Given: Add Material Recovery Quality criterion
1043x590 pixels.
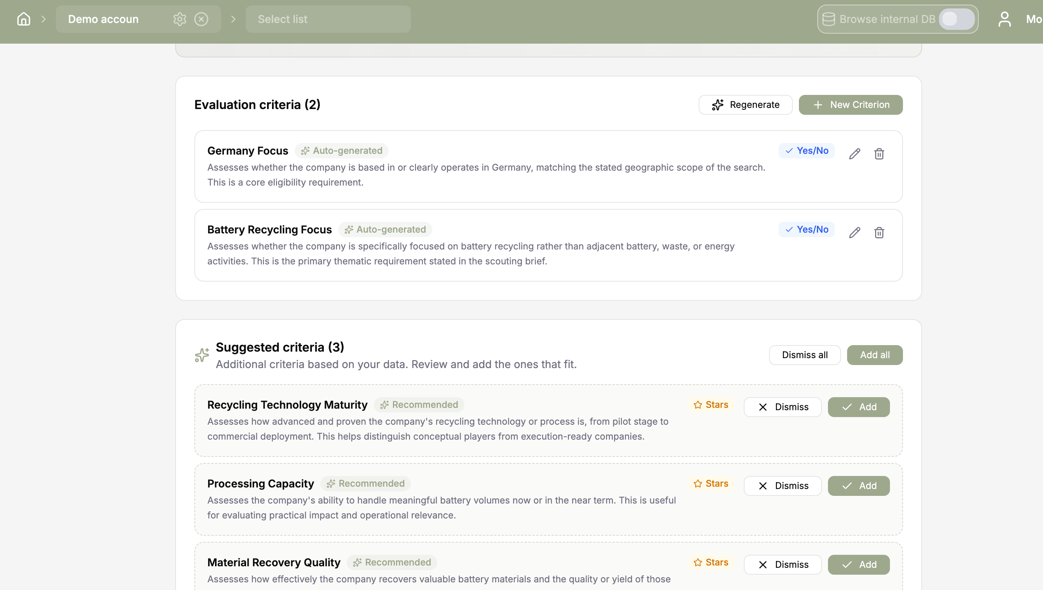Looking at the screenshot, I should click(x=859, y=564).
